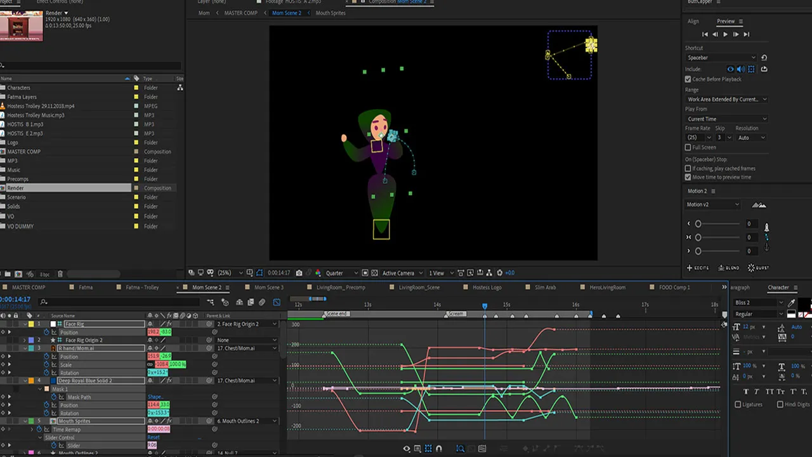Click the graph editor snap magnet icon
Image resolution: width=812 pixels, height=457 pixels.
click(438, 449)
